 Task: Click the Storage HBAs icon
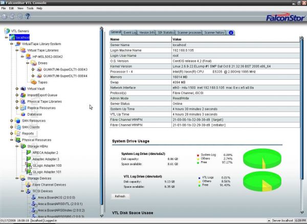click(23, 146)
